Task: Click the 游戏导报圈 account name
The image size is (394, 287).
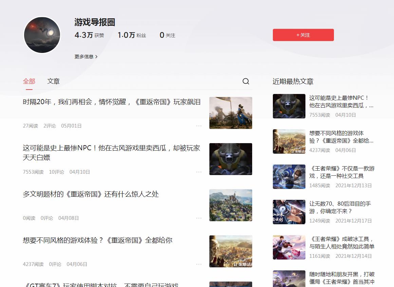Action: pos(95,22)
